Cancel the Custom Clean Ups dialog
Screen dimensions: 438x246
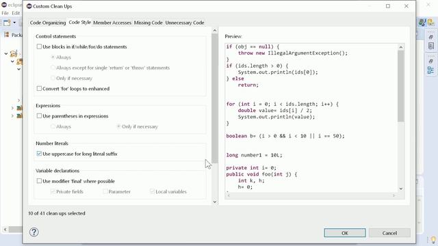pos(389,233)
